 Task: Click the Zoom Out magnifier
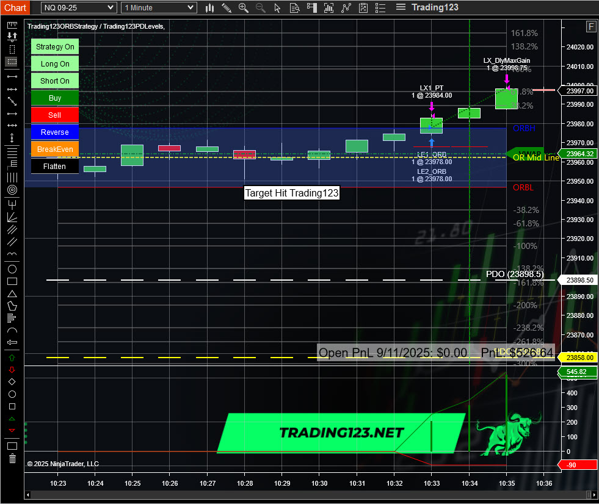pos(261,8)
